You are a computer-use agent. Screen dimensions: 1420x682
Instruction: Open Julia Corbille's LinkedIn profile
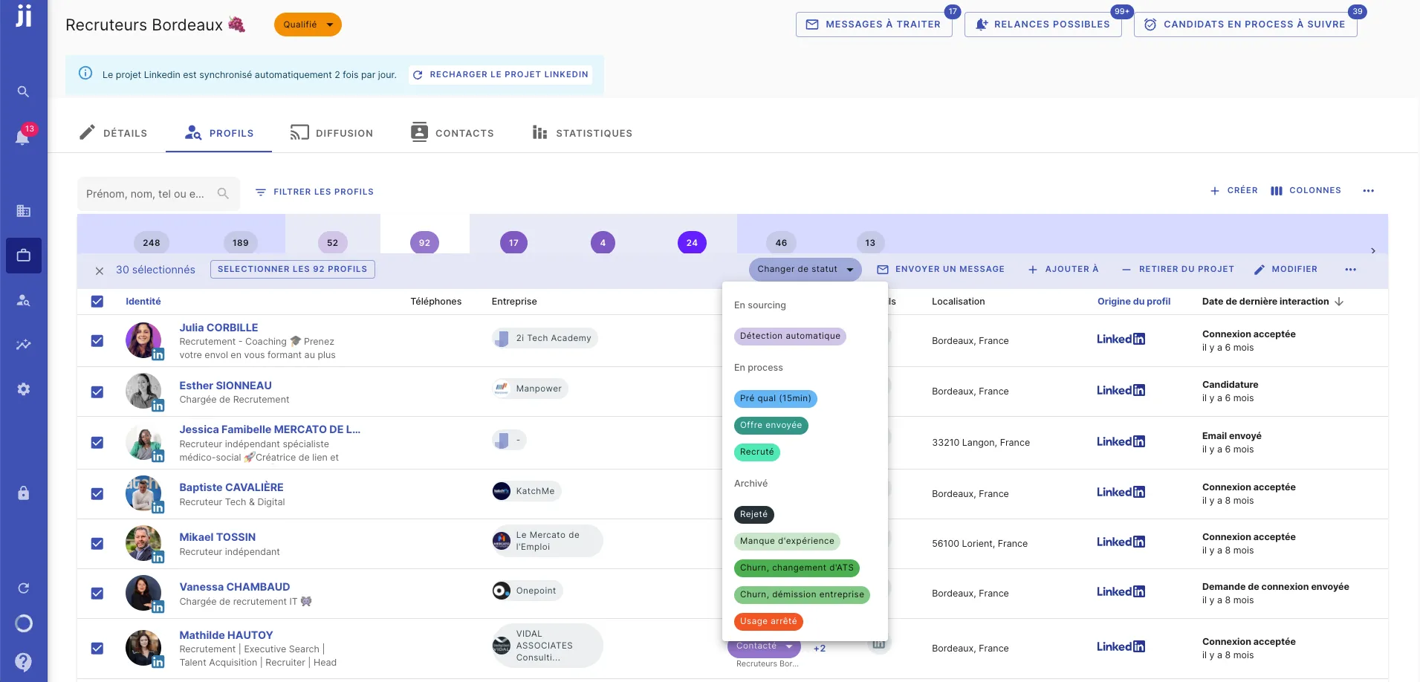pos(158,355)
